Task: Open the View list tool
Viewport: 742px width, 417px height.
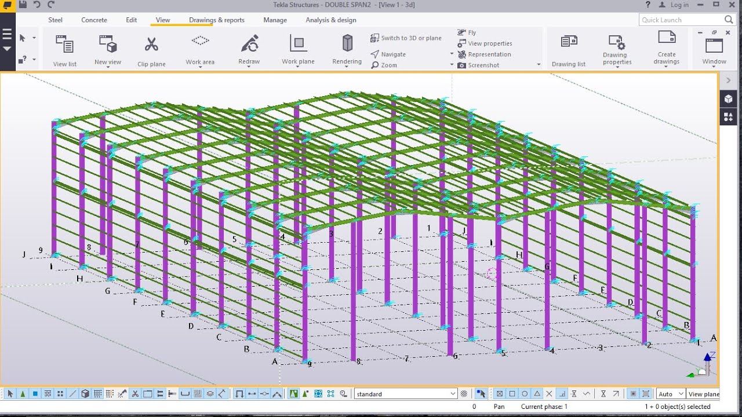Action: (64, 45)
